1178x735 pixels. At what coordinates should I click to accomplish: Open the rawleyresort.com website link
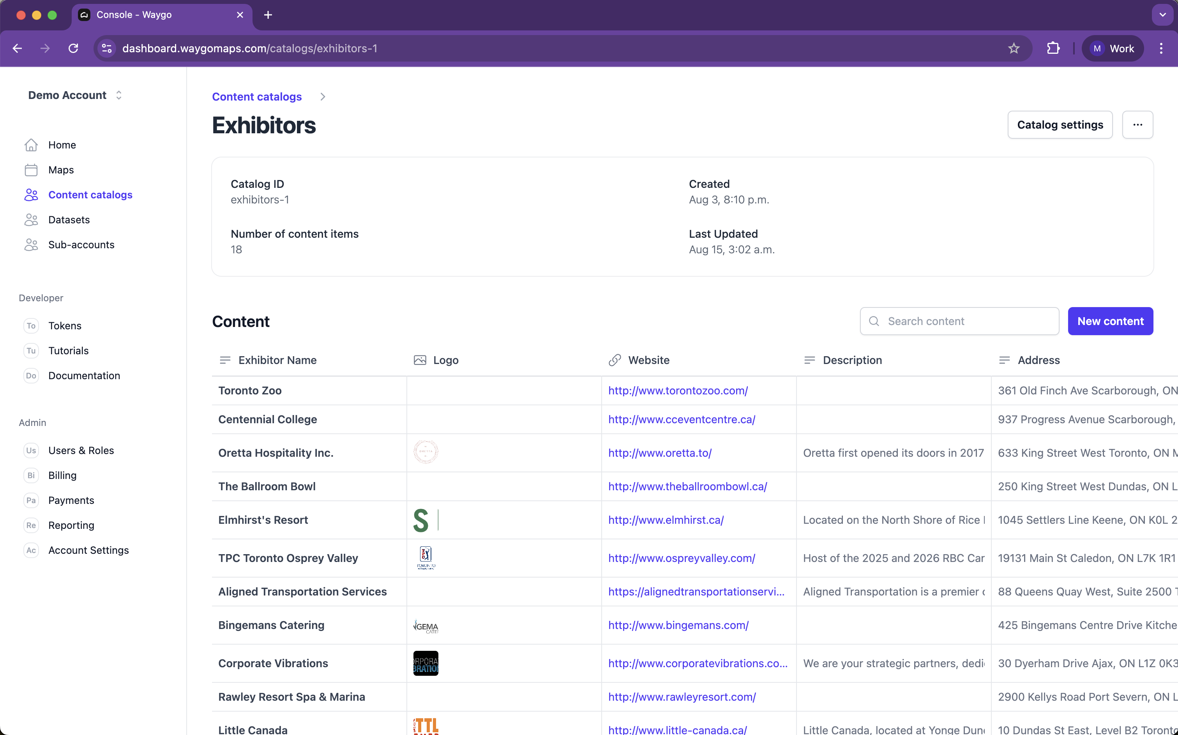[x=682, y=696]
